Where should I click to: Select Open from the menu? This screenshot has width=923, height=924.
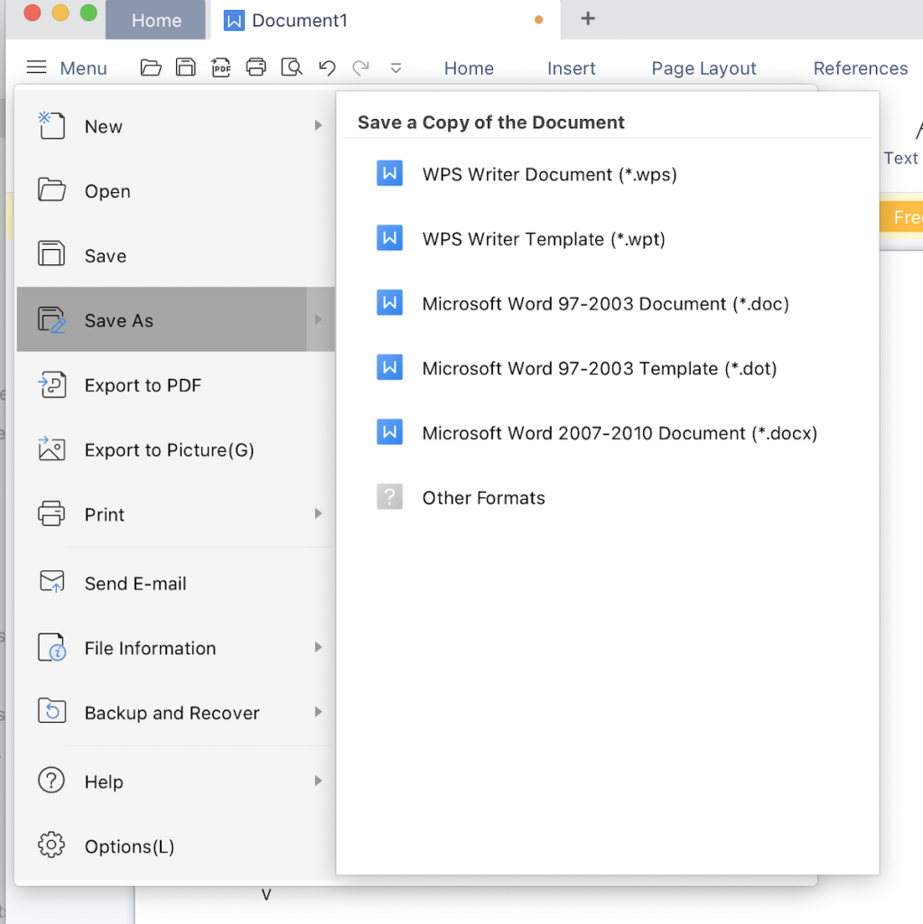(x=176, y=190)
